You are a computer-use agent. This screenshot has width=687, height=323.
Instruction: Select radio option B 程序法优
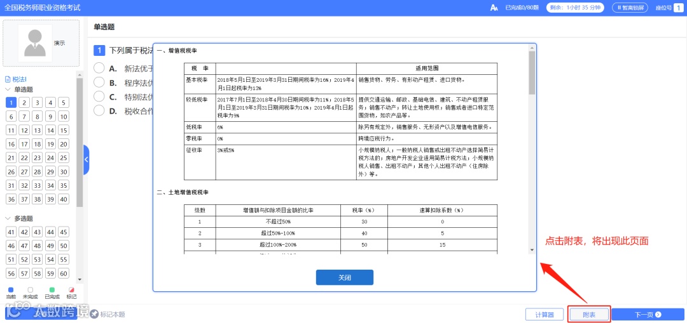[x=99, y=82]
